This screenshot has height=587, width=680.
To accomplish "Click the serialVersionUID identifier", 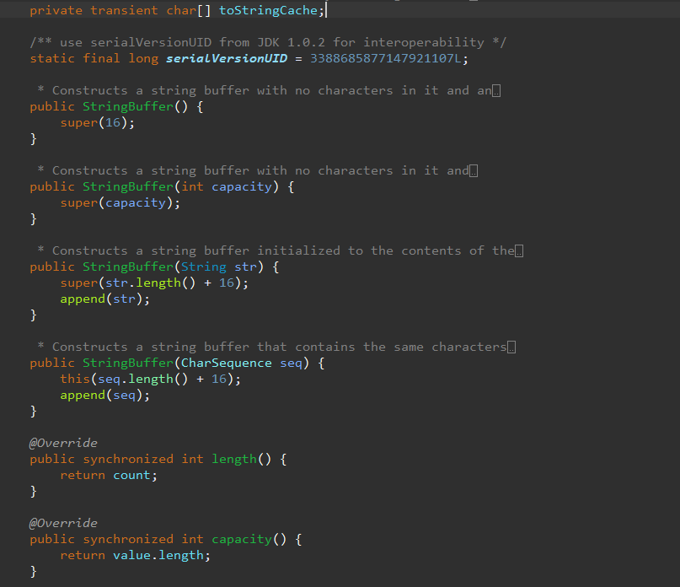I will (227, 58).
